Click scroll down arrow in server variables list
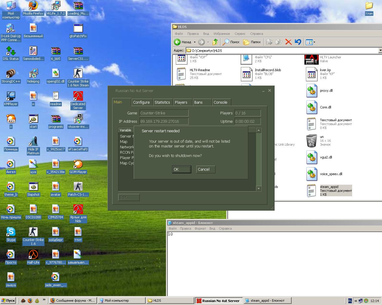The width and height of the screenshot is (382, 305). tap(259, 189)
